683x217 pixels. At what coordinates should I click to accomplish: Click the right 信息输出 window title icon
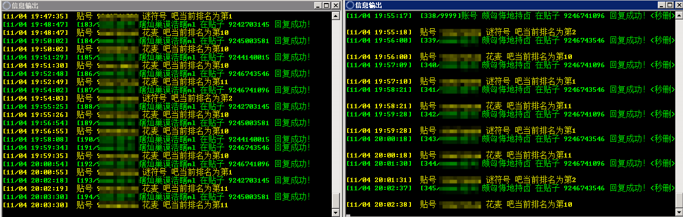[x=350, y=5]
